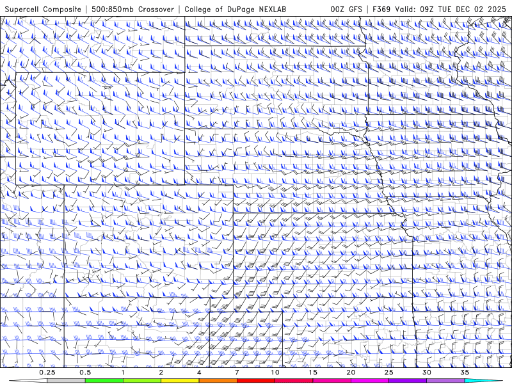Image resolution: width=512 pixels, height=384 pixels.
Task: Click the 0.25 legend value
Action: click(47, 372)
